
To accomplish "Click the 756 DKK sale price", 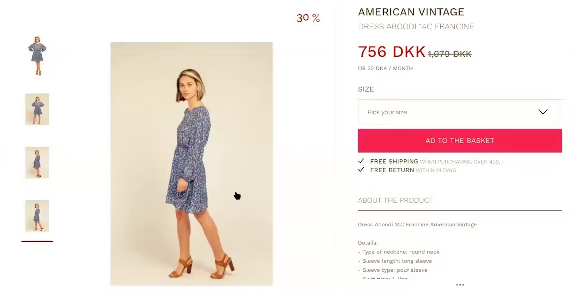I will click(392, 52).
